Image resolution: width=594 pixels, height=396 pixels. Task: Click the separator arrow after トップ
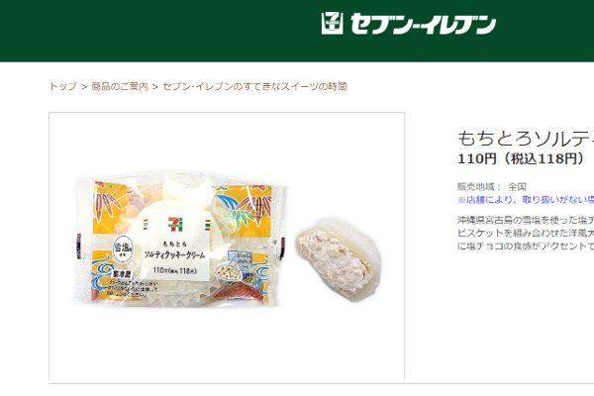pyautogui.click(x=84, y=87)
